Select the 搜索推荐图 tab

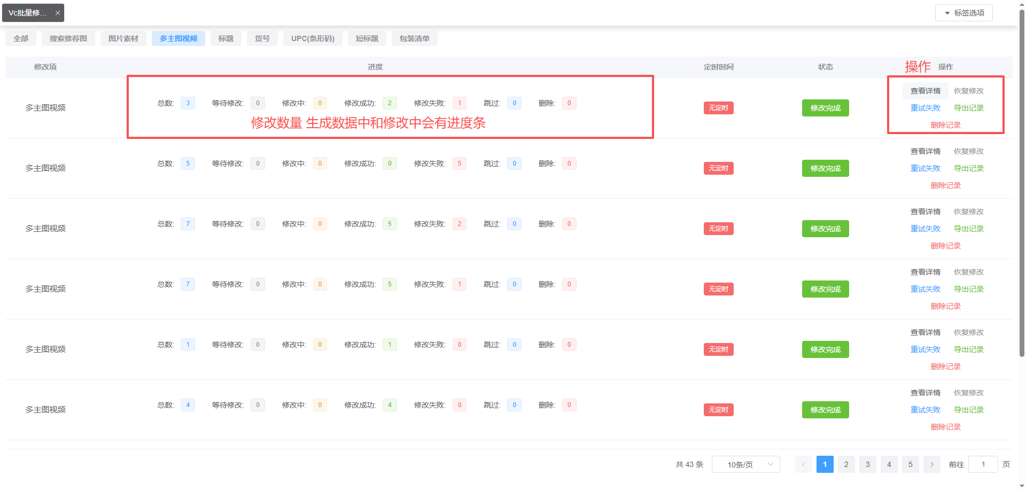68,38
